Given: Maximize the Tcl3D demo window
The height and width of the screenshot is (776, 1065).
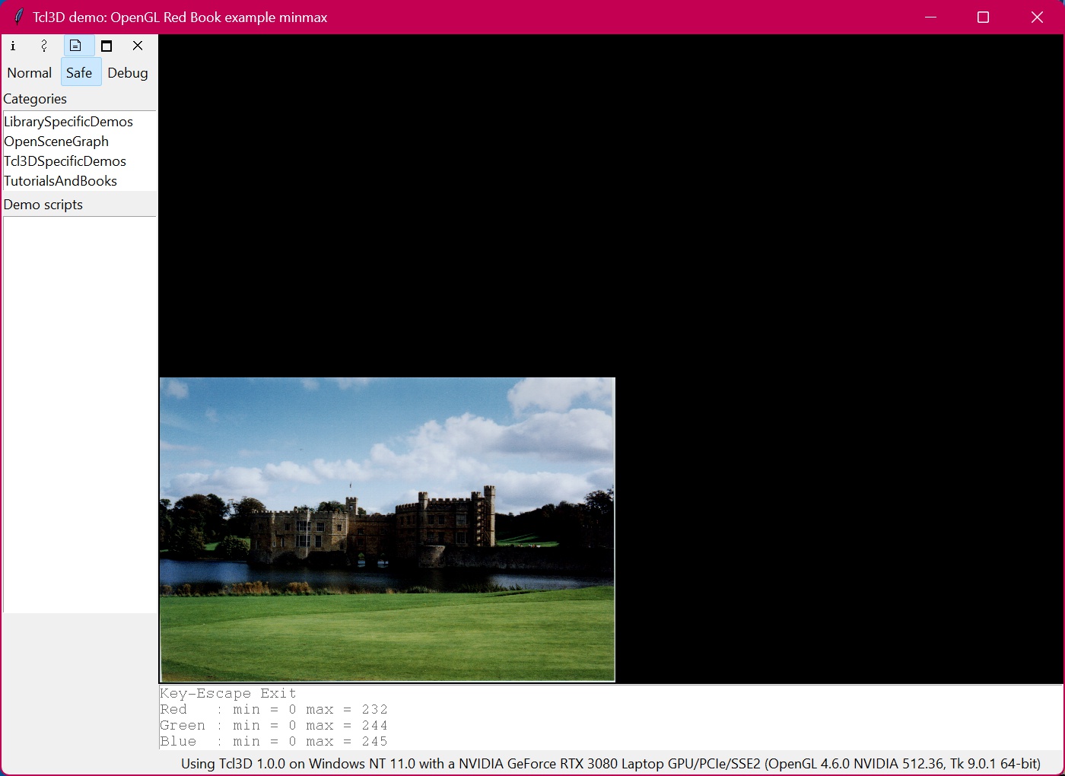Looking at the screenshot, I should [x=983, y=17].
